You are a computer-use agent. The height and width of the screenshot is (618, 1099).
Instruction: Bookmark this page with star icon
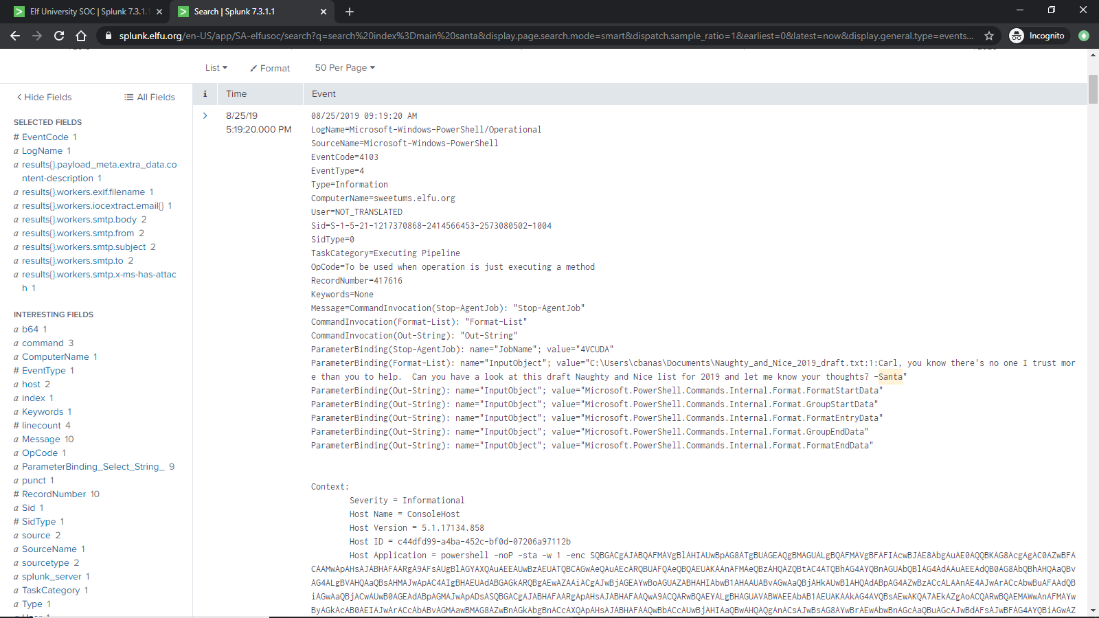(x=989, y=36)
